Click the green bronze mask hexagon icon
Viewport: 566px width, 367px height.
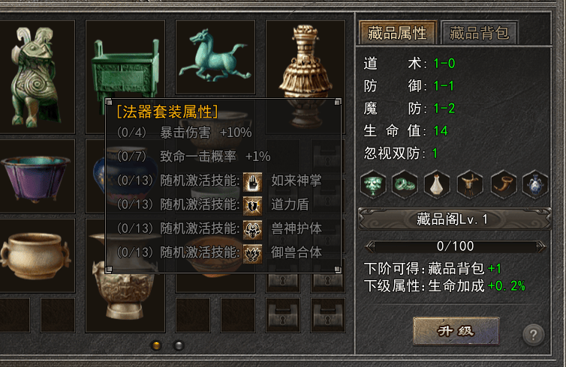pos(373,185)
